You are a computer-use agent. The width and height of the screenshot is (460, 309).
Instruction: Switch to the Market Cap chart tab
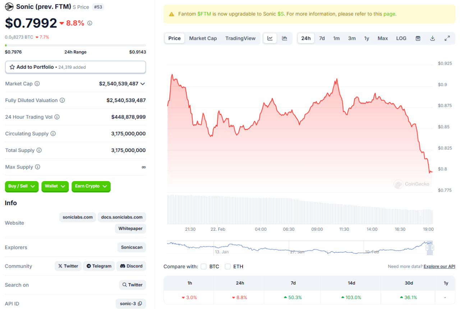(x=203, y=38)
